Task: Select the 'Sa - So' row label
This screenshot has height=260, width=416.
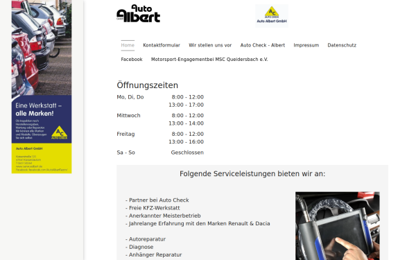Action: click(125, 153)
